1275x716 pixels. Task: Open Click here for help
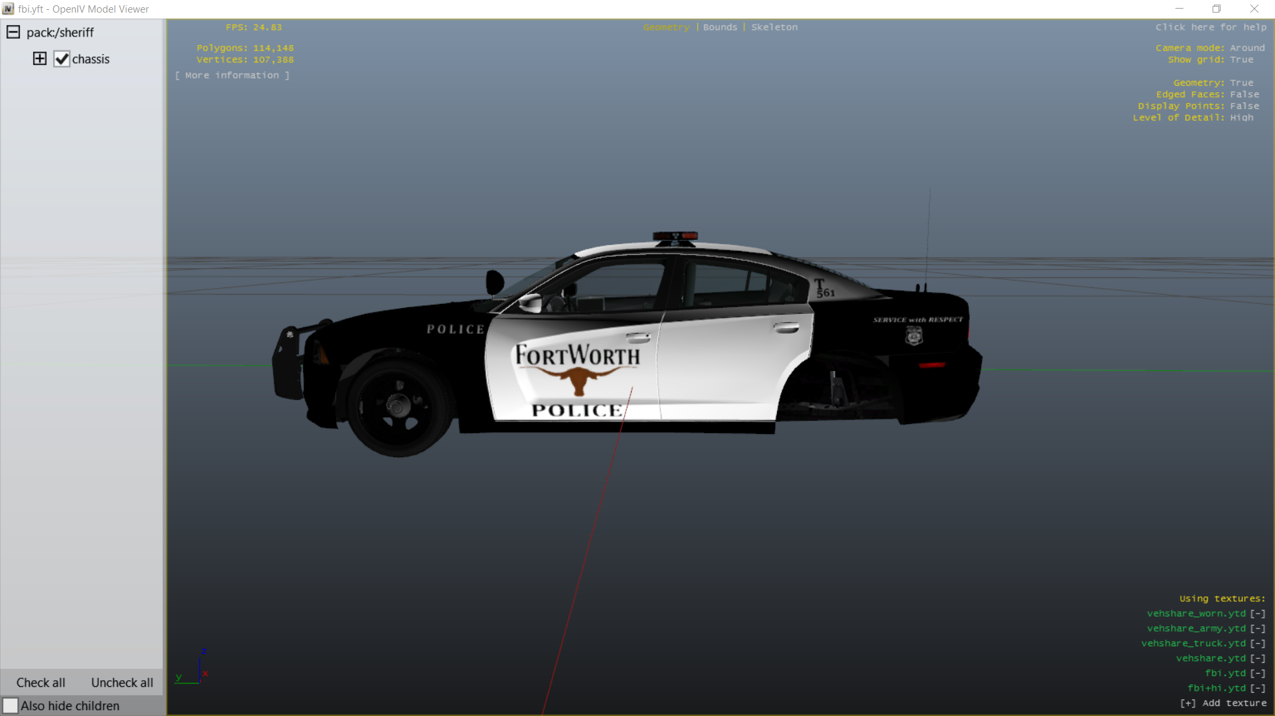pyautogui.click(x=1211, y=27)
